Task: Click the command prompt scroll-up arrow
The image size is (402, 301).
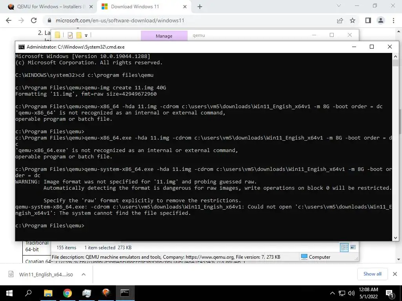Action: click(x=395, y=56)
